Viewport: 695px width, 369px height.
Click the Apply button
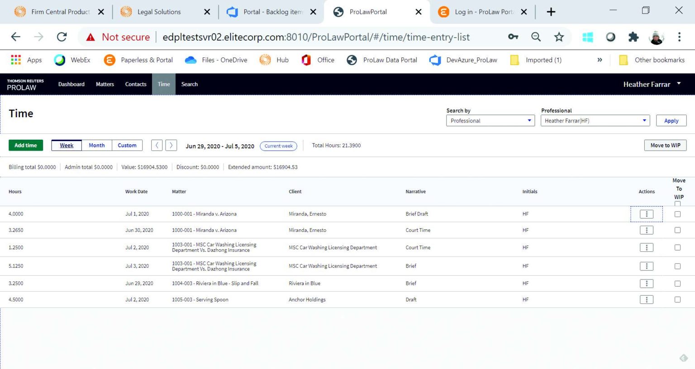671,120
